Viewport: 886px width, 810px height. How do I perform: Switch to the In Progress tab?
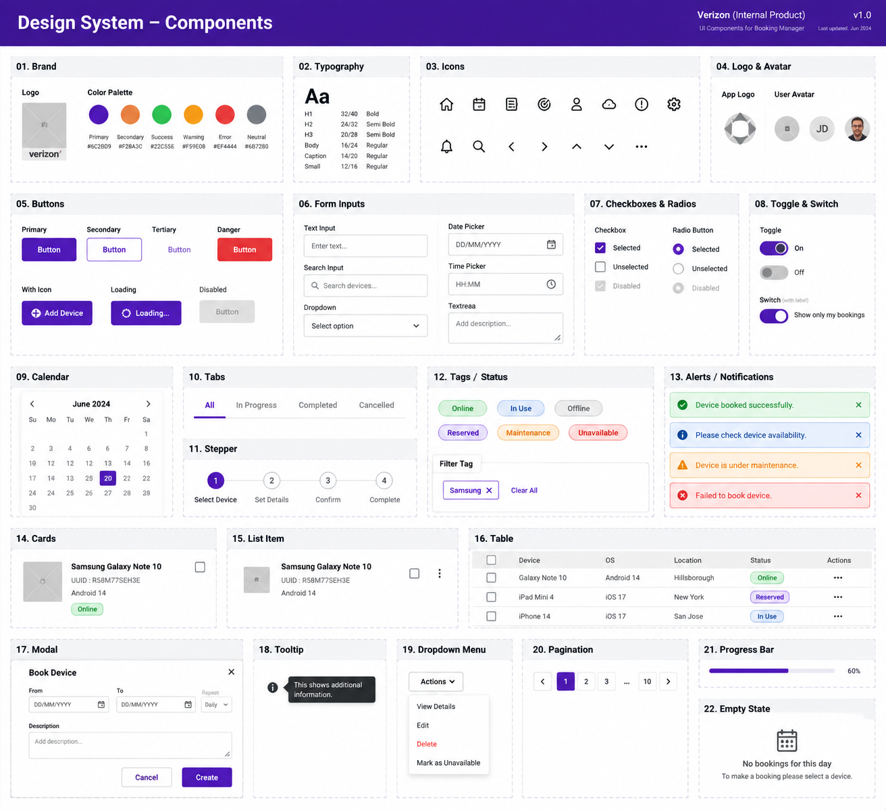pyautogui.click(x=257, y=405)
